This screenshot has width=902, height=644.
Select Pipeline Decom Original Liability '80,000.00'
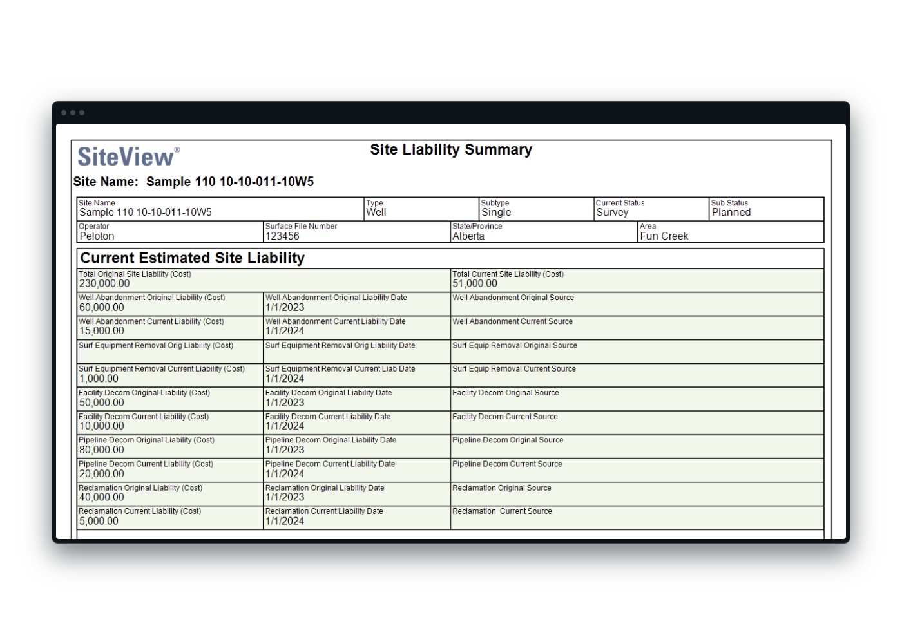tap(102, 450)
